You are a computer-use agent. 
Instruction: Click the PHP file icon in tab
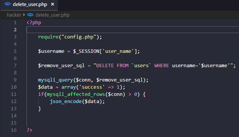(8, 4)
